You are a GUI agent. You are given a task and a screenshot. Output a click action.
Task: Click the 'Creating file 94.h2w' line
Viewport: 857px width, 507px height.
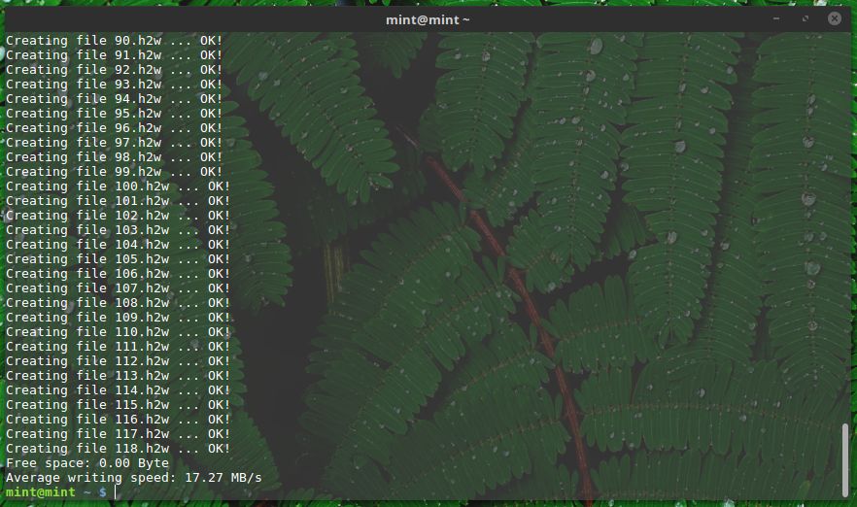(115, 99)
